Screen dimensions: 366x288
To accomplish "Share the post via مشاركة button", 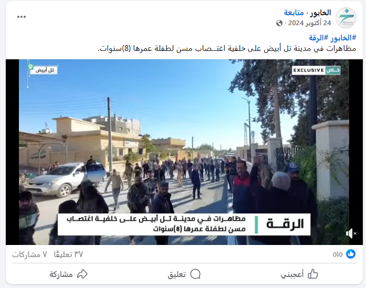I will (x=68, y=274).
